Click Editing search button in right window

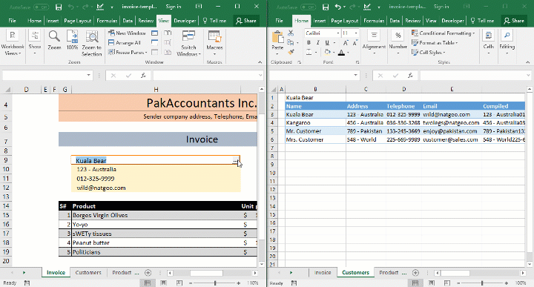[x=507, y=42]
